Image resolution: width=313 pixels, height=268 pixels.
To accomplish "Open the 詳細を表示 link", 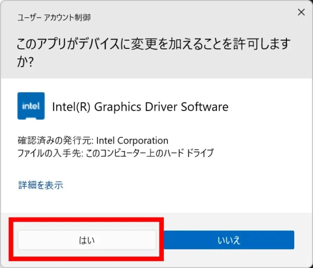I will pos(41,185).
